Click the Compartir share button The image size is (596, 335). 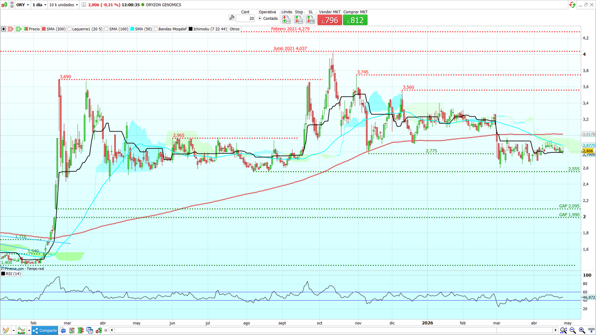45,331
